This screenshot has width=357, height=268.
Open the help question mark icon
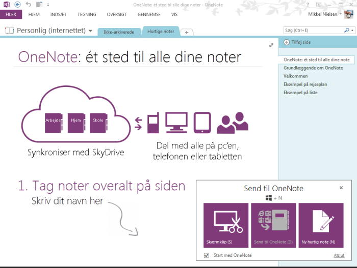(308, 4)
